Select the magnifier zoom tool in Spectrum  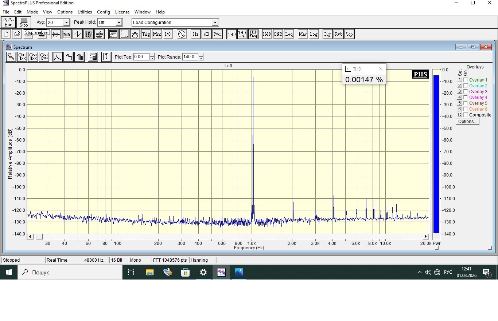tap(11, 57)
